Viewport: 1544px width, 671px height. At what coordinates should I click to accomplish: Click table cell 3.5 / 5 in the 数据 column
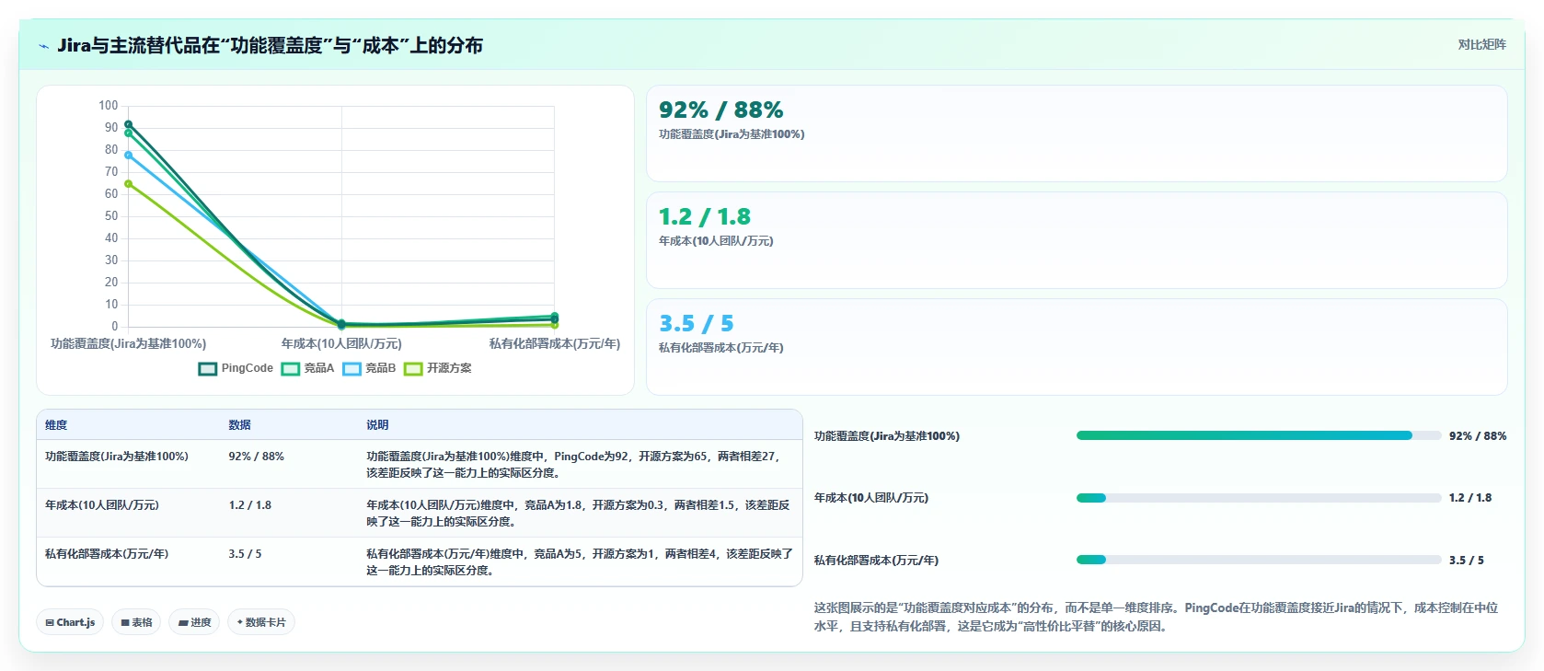point(245,554)
